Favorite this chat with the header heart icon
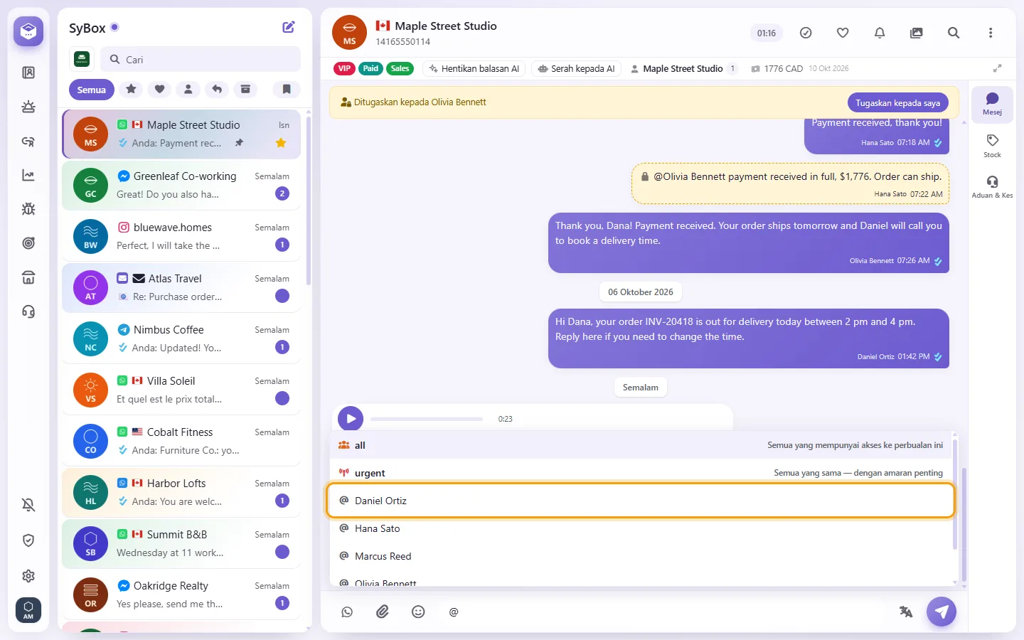 tap(843, 33)
